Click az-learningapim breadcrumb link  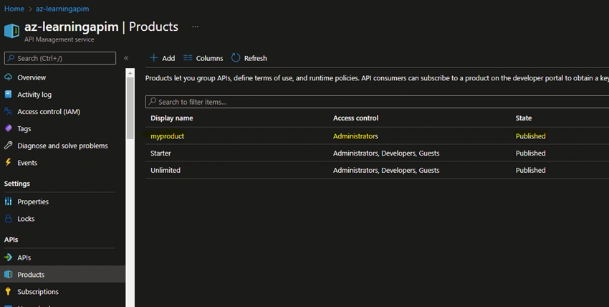point(62,9)
